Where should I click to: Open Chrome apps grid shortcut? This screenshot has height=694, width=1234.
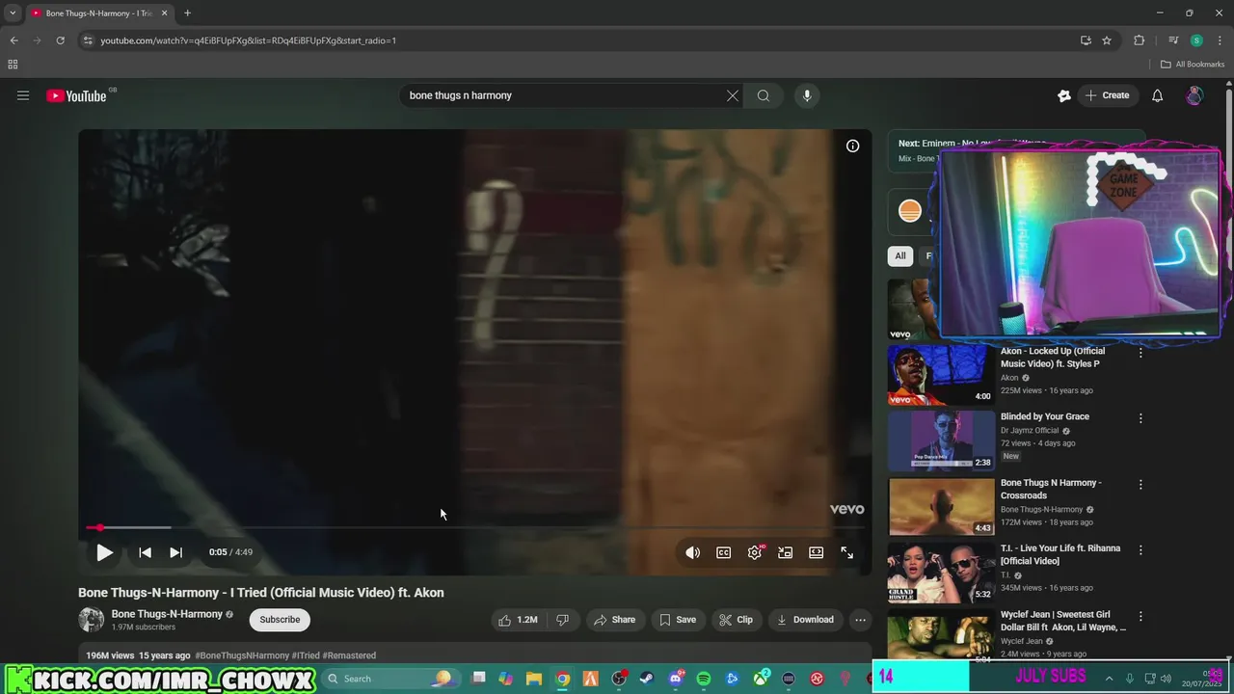coord(13,65)
